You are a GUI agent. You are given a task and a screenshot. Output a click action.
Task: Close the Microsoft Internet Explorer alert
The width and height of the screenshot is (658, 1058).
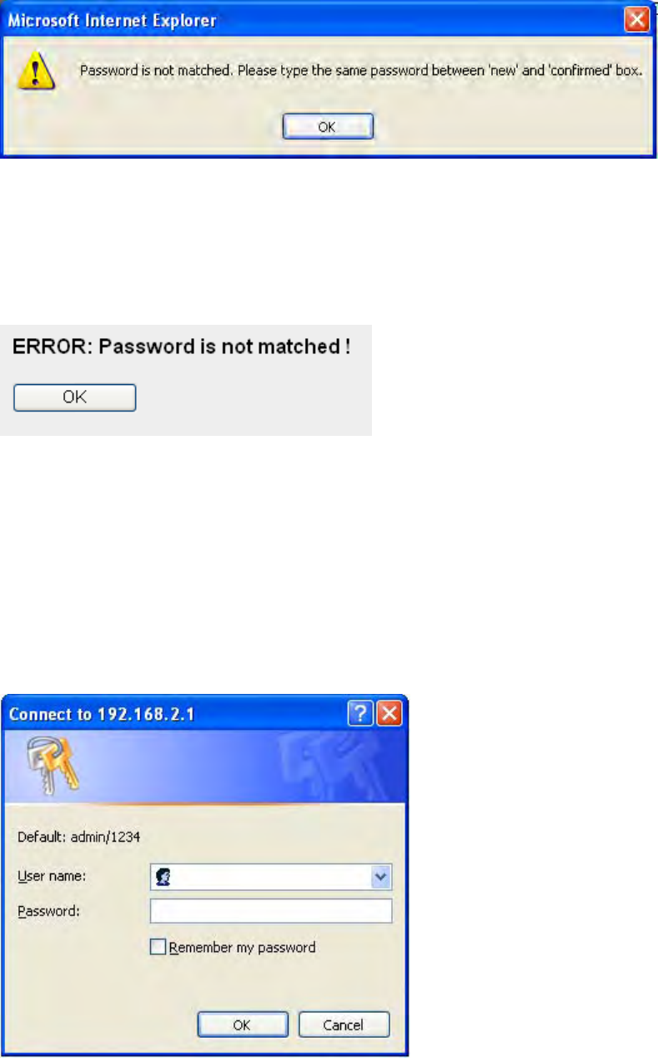637,19
